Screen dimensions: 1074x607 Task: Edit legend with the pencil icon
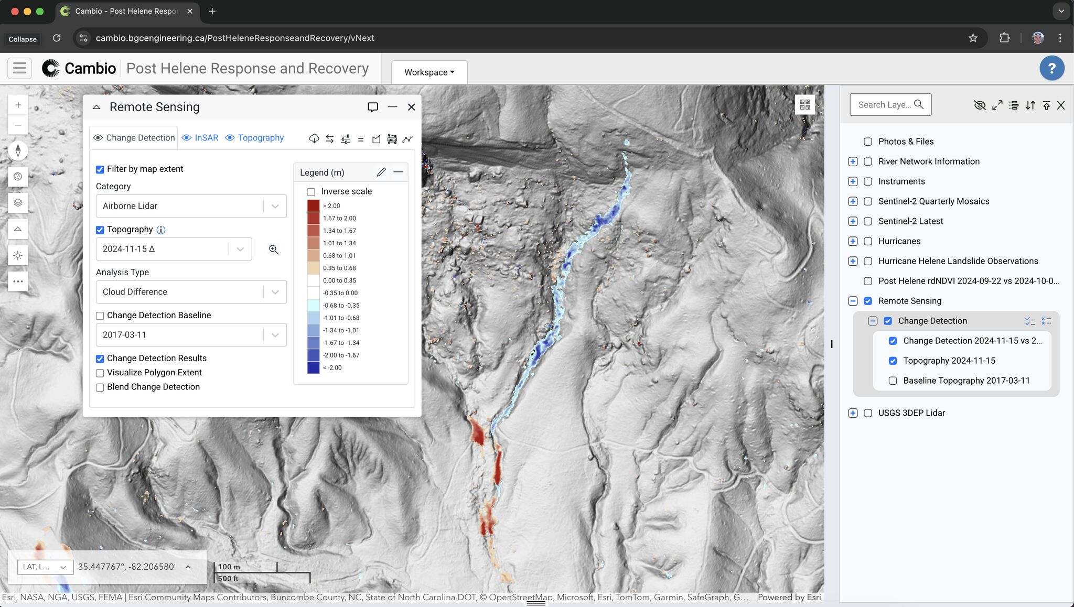point(381,172)
